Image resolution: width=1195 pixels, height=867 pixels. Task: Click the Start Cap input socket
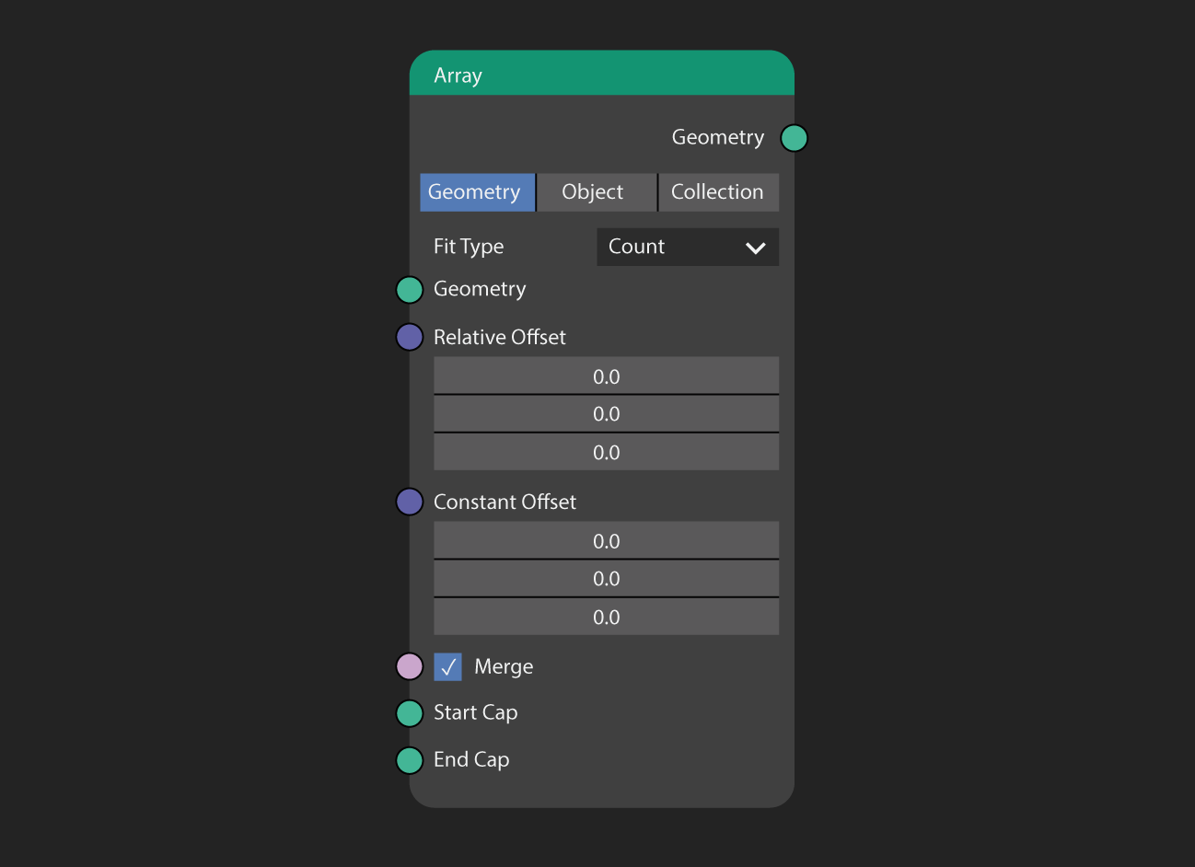[x=410, y=713]
